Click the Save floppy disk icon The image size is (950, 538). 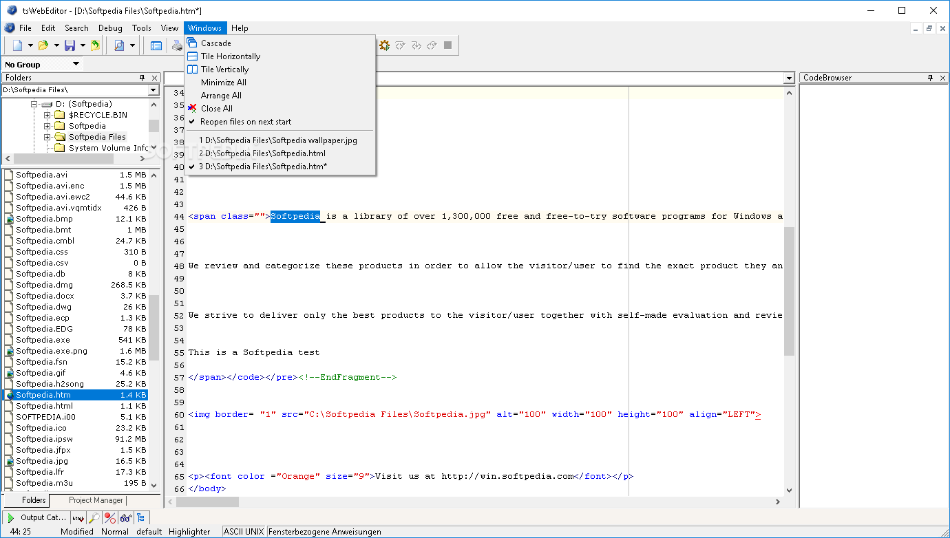click(x=70, y=45)
